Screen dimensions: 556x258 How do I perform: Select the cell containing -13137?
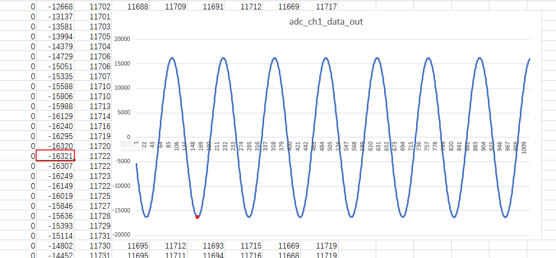pyautogui.click(x=56, y=17)
